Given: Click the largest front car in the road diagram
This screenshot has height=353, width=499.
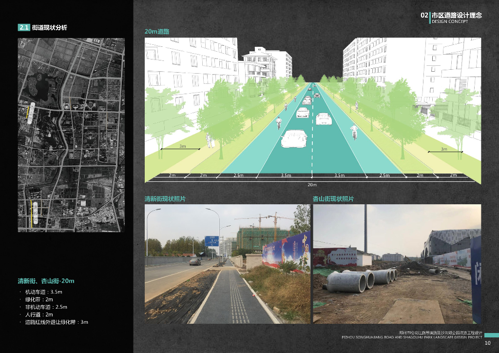Looking at the screenshot, I should coord(294,138).
